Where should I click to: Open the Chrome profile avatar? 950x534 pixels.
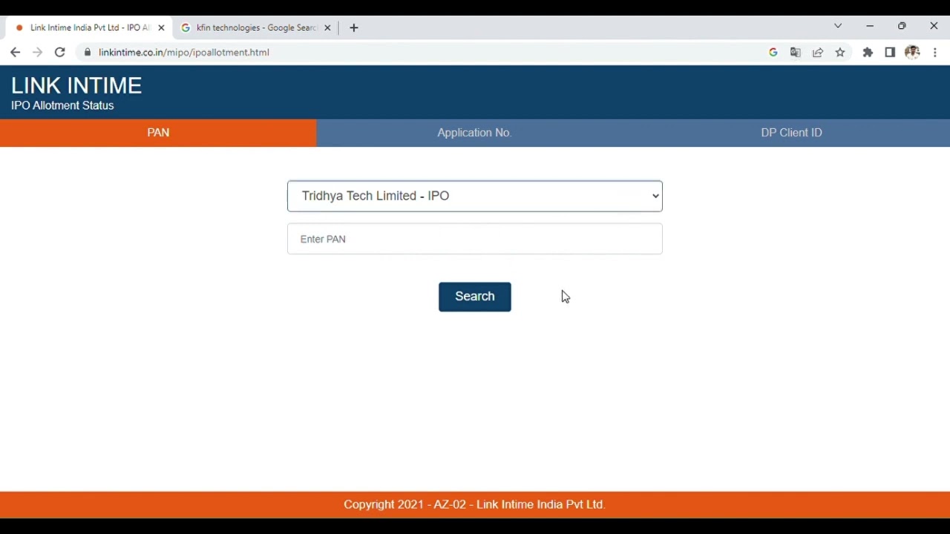pos(913,53)
